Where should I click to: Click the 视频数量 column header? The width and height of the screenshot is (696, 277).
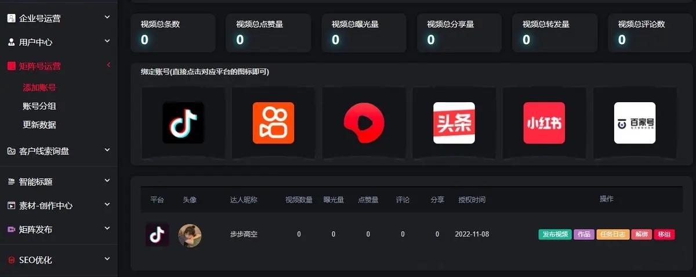coord(299,200)
